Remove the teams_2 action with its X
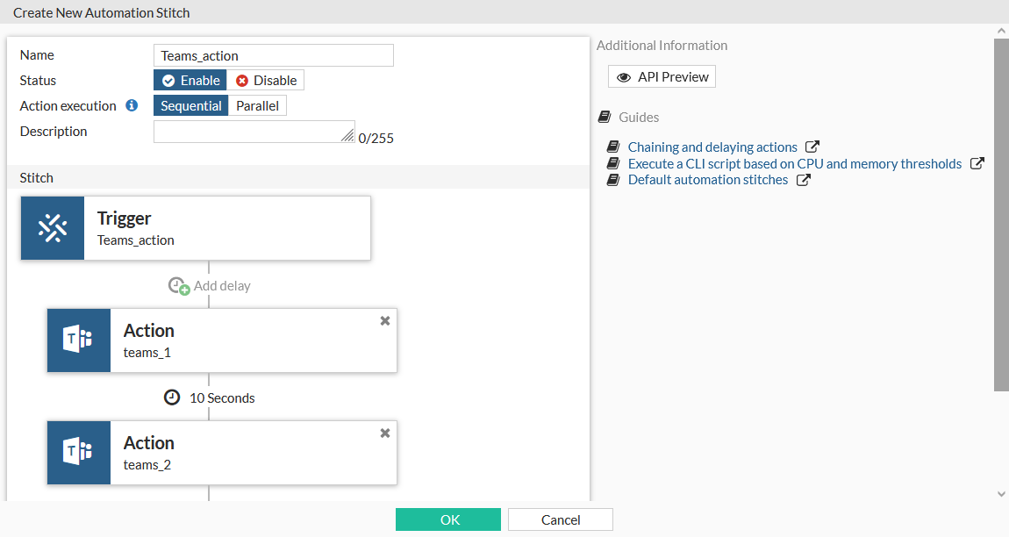Screen dimensions: 1009x537 click(384, 433)
